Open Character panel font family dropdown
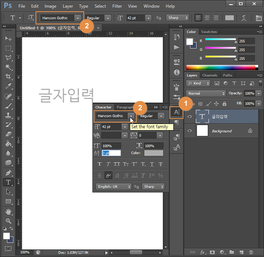 coord(131,116)
